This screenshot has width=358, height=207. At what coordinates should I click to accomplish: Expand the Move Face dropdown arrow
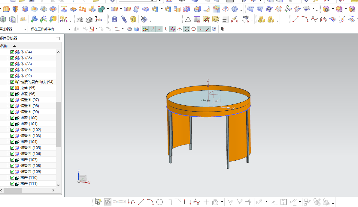[333, 9]
